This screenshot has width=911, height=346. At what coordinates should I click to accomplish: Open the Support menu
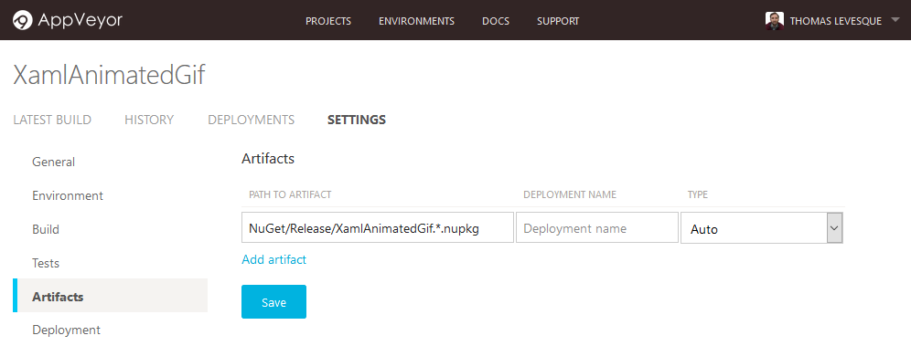558,21
